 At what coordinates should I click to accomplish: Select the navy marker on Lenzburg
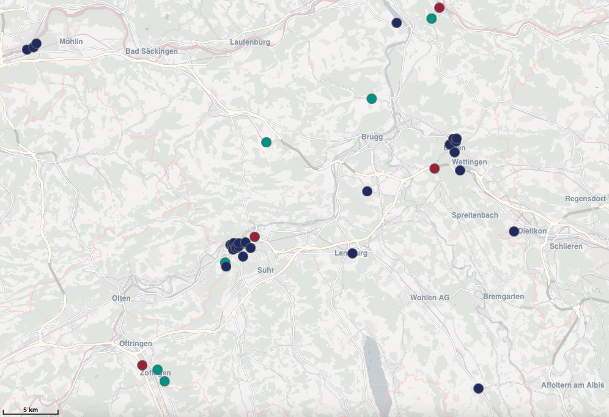click(x=352, y=254)
